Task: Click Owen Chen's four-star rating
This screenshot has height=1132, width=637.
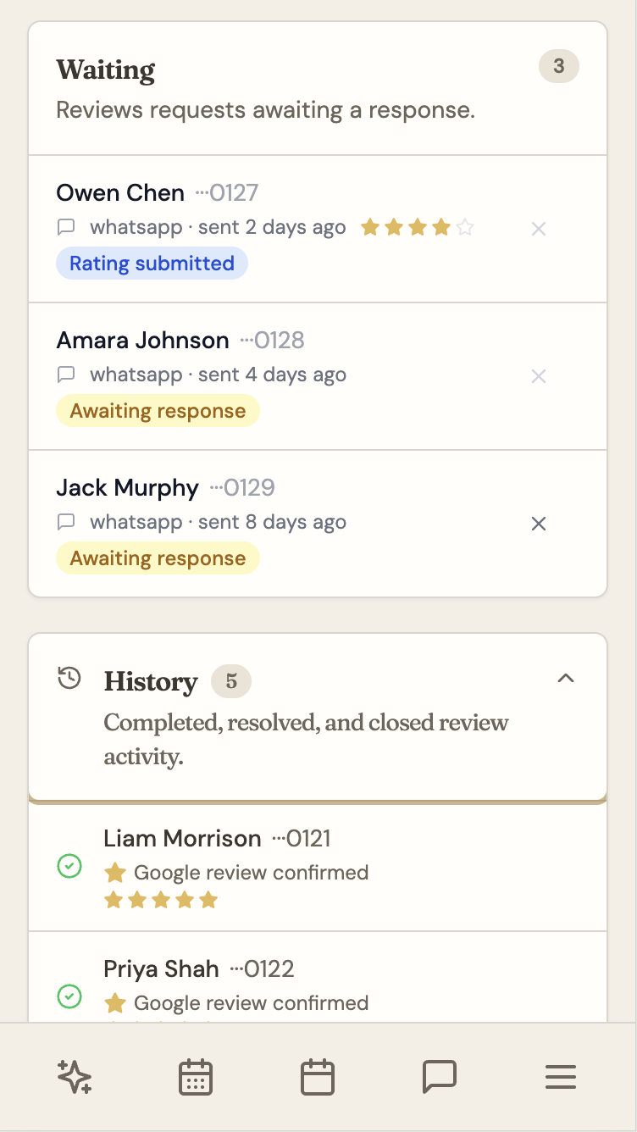Action: (418, 227)
